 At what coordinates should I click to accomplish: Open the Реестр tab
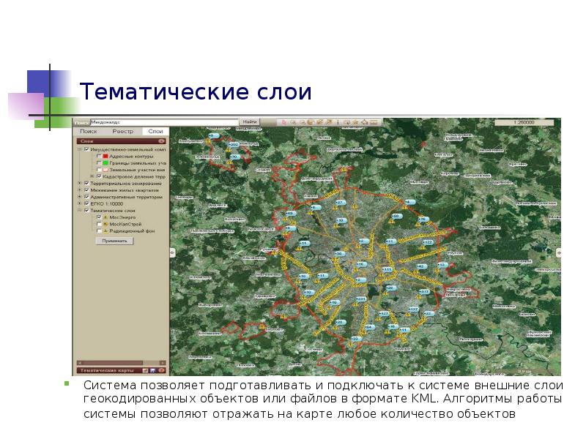(122, 131)
